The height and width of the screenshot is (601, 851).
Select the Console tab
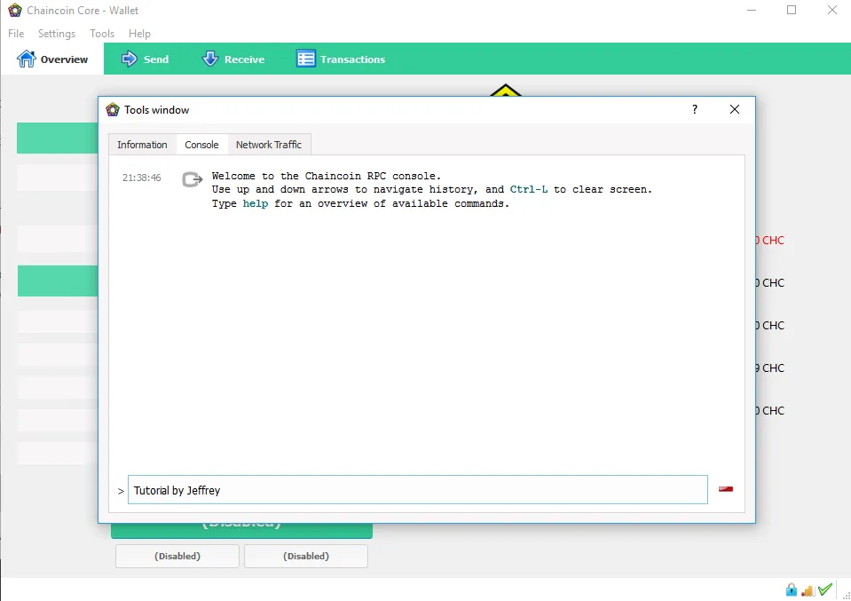pos(201,145)
